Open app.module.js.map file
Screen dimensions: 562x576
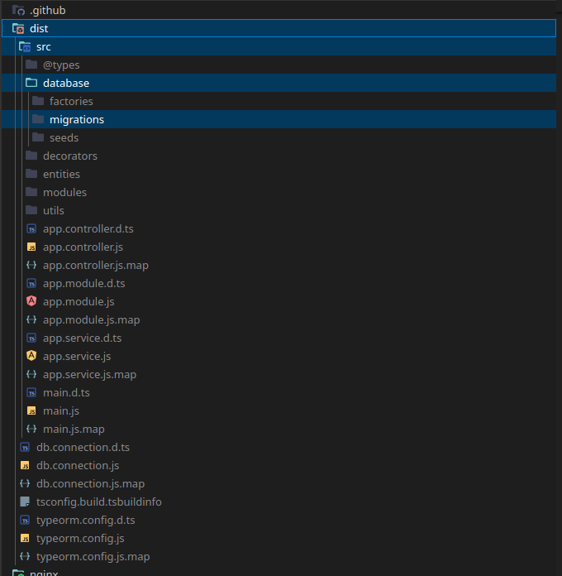279,319
